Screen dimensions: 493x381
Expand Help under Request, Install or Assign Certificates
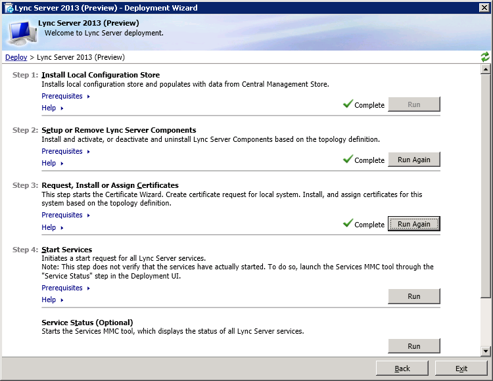pyautogui.click(x=52, y=227)
